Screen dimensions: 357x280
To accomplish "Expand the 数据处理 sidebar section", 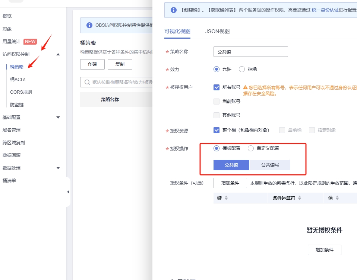I will (x=58, y=168).
